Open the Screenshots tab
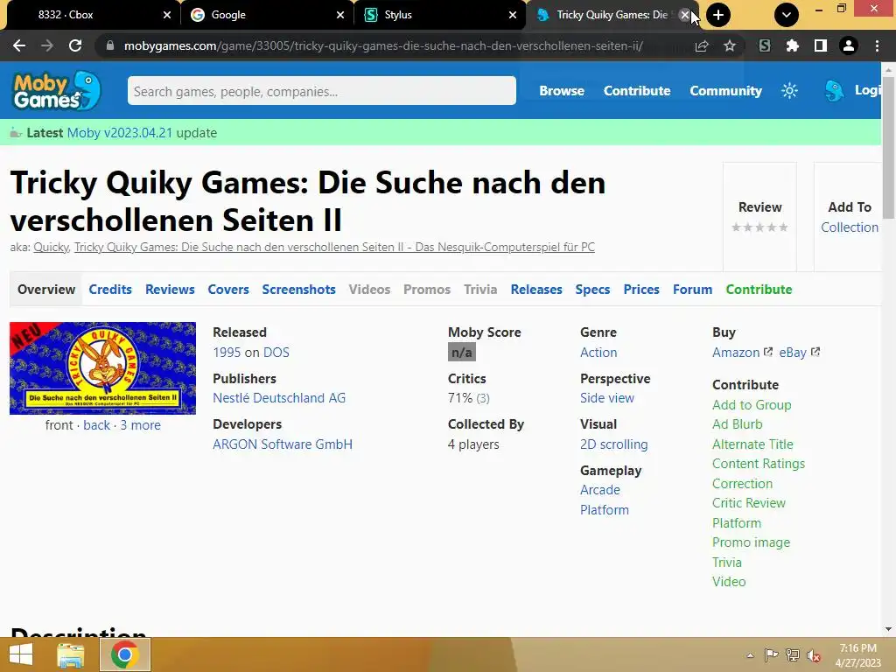This screenshot has width=896, height=672. 299,289
